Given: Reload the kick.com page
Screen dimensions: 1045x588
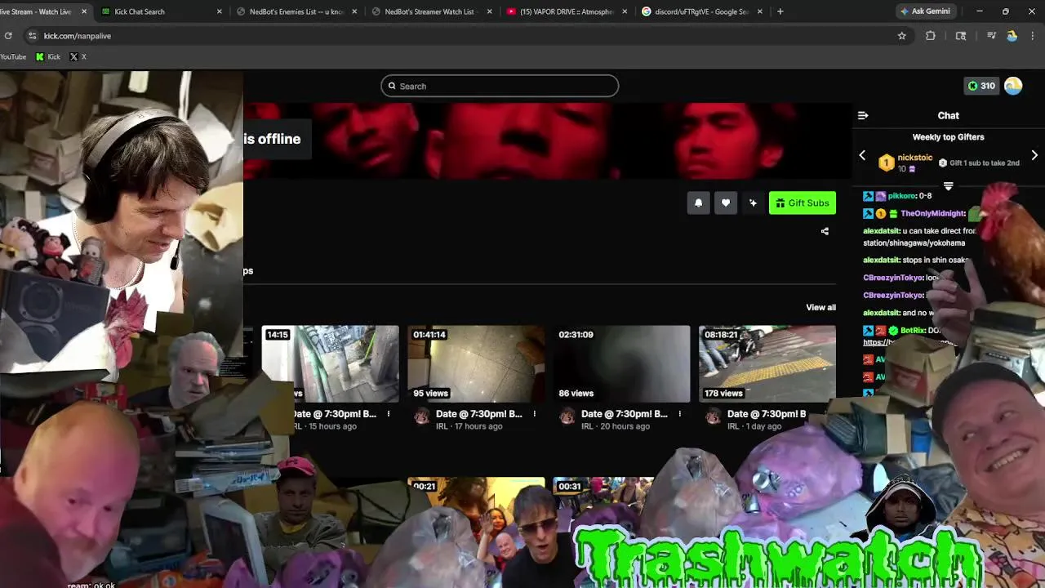Looking at the screenshot, I should pyautogui.click(x=8, y=36).
